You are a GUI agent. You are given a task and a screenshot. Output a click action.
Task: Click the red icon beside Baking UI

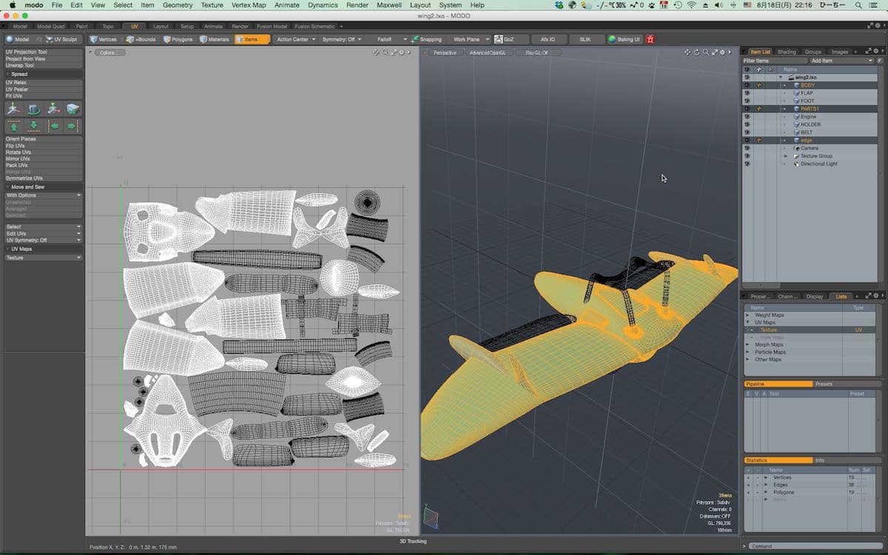pyautogui.click(x=650, y=39)
